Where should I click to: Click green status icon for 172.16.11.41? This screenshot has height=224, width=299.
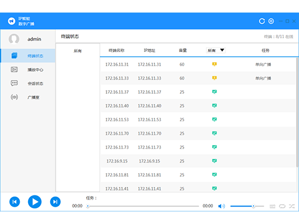[x=214, y=188]
